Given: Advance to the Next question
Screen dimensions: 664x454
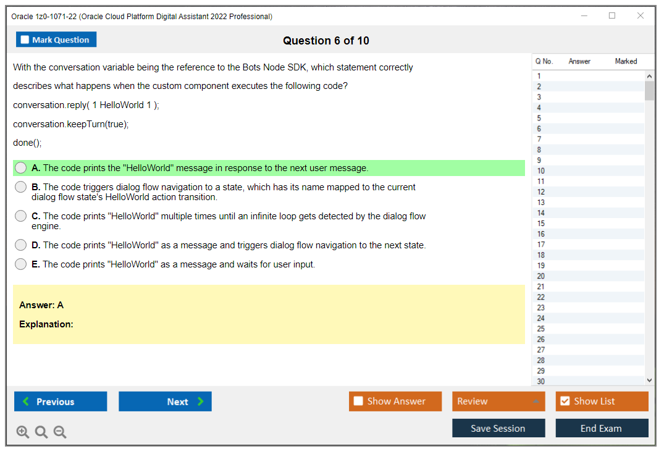Looking at the screenshot, I should pyautogui.click(x=165, y=401).
